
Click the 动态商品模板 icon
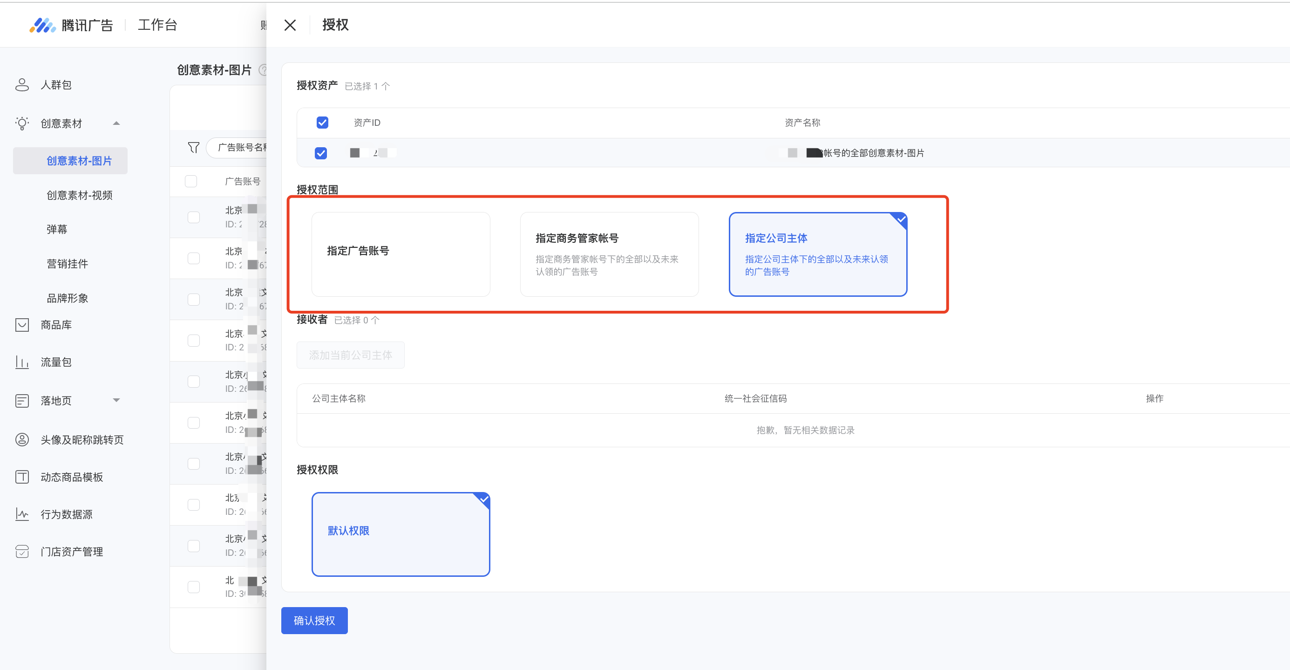22,477
